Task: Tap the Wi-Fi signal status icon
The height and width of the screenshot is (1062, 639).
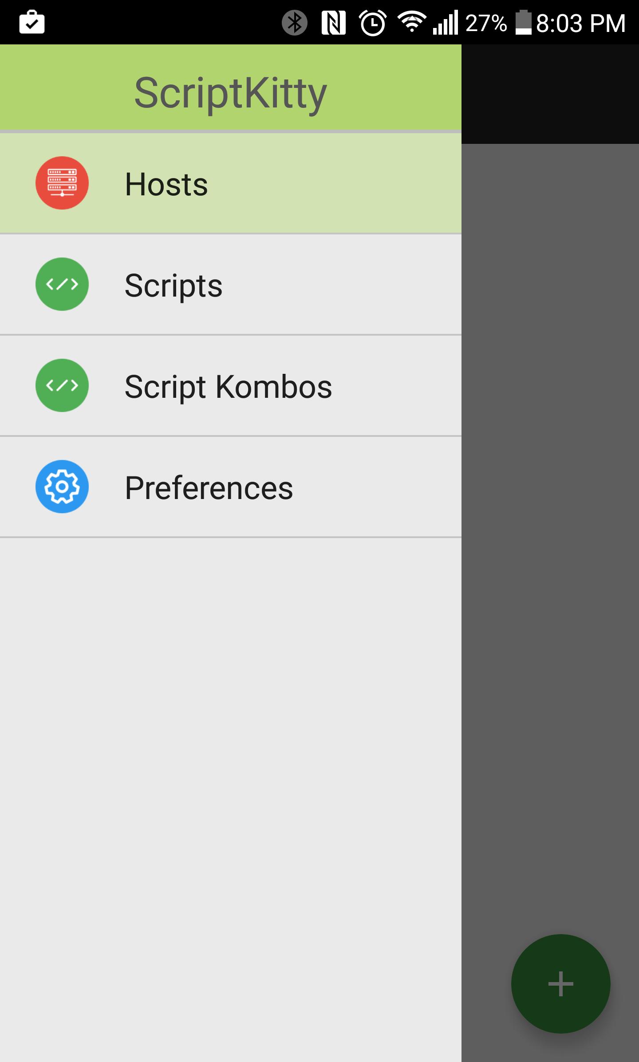Action: coord(411,22)
